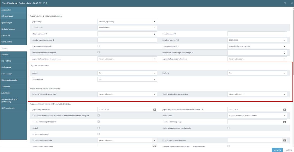This screenshot has height=152, width=294.
Task: Open the Tanterv dropdown showing Kerettanterv
Action: tap(127, 28)
